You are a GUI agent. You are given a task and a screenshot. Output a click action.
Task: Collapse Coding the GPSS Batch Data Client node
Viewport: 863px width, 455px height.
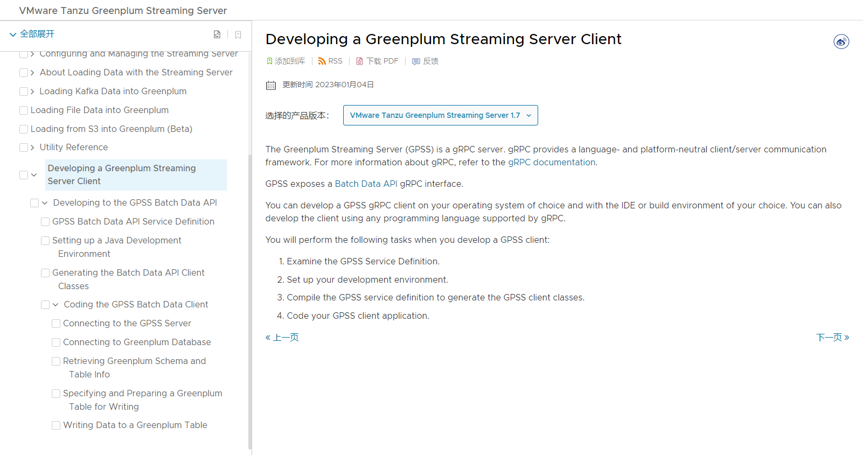[x=55, y=305]
